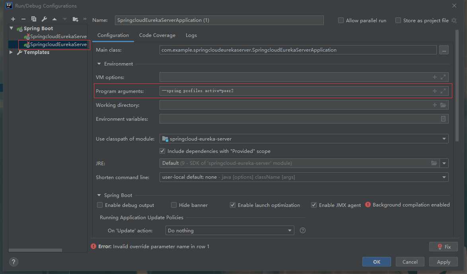Toggle Enable launch optimization checkbox

coord(233,205)
